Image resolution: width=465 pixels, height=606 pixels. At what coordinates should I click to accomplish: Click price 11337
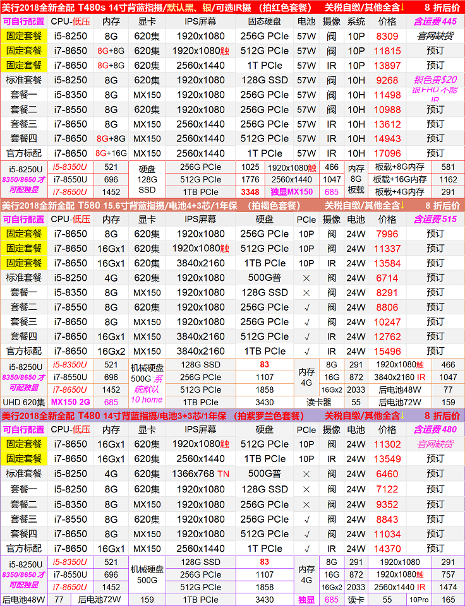coord(387,249)
